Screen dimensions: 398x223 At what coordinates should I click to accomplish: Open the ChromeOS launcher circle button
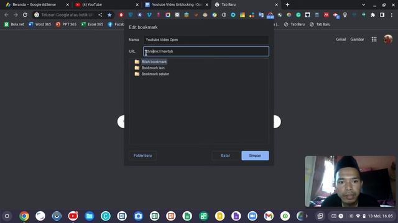(x=7, y=216)
